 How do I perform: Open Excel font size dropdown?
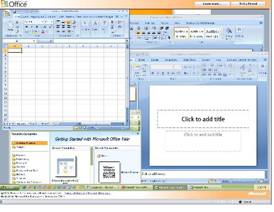[52, 22]
